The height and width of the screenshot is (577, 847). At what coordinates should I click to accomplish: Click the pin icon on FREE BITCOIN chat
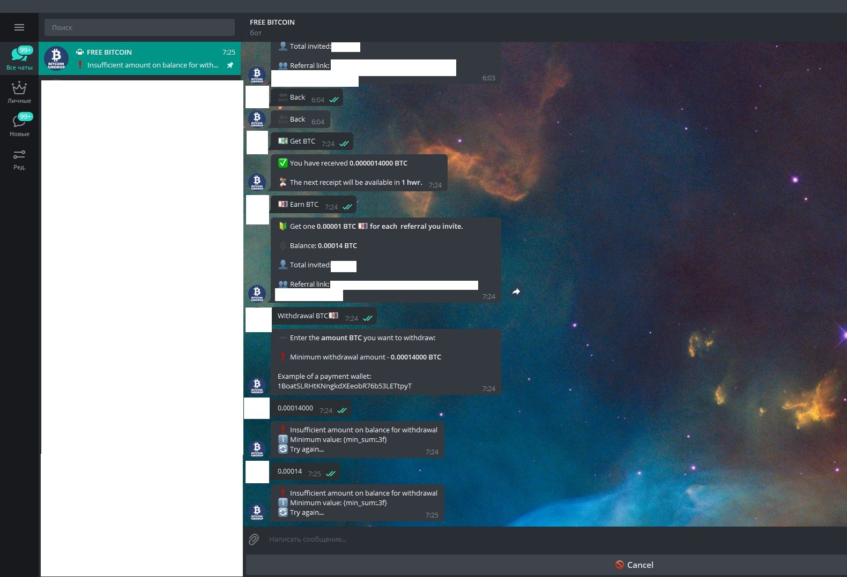tap(230, 65)
